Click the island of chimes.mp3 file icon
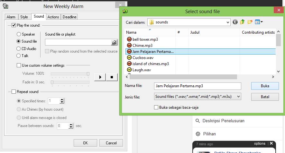This screenshot has height=153, width=285. tap(129, 64)
